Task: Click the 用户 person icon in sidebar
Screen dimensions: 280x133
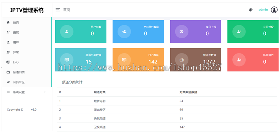Action: coord(8,42)
